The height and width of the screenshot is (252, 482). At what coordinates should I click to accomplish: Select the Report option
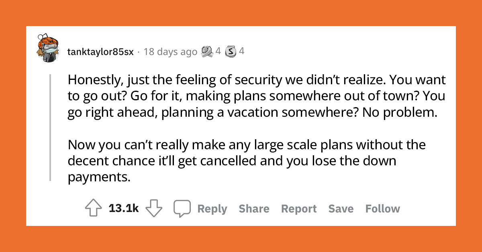point(299,208)
